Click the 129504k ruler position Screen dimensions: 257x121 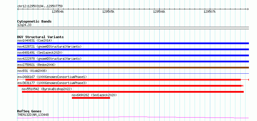click(x=58, y=12)
